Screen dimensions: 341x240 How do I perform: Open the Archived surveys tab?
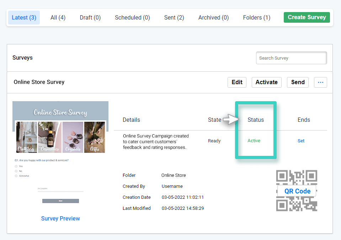coord(213,17)
